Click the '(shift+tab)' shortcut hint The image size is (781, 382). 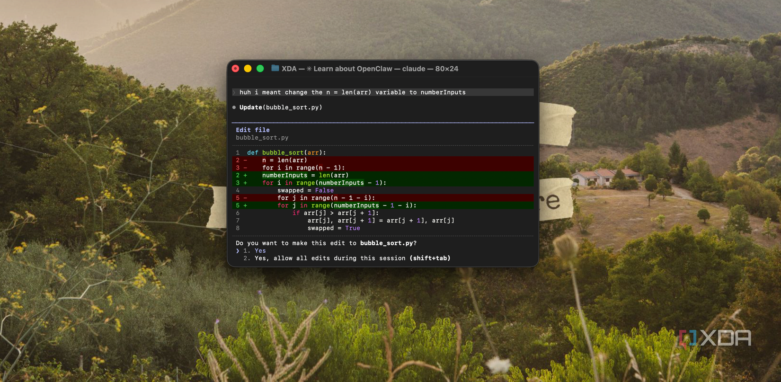(430, 258)
